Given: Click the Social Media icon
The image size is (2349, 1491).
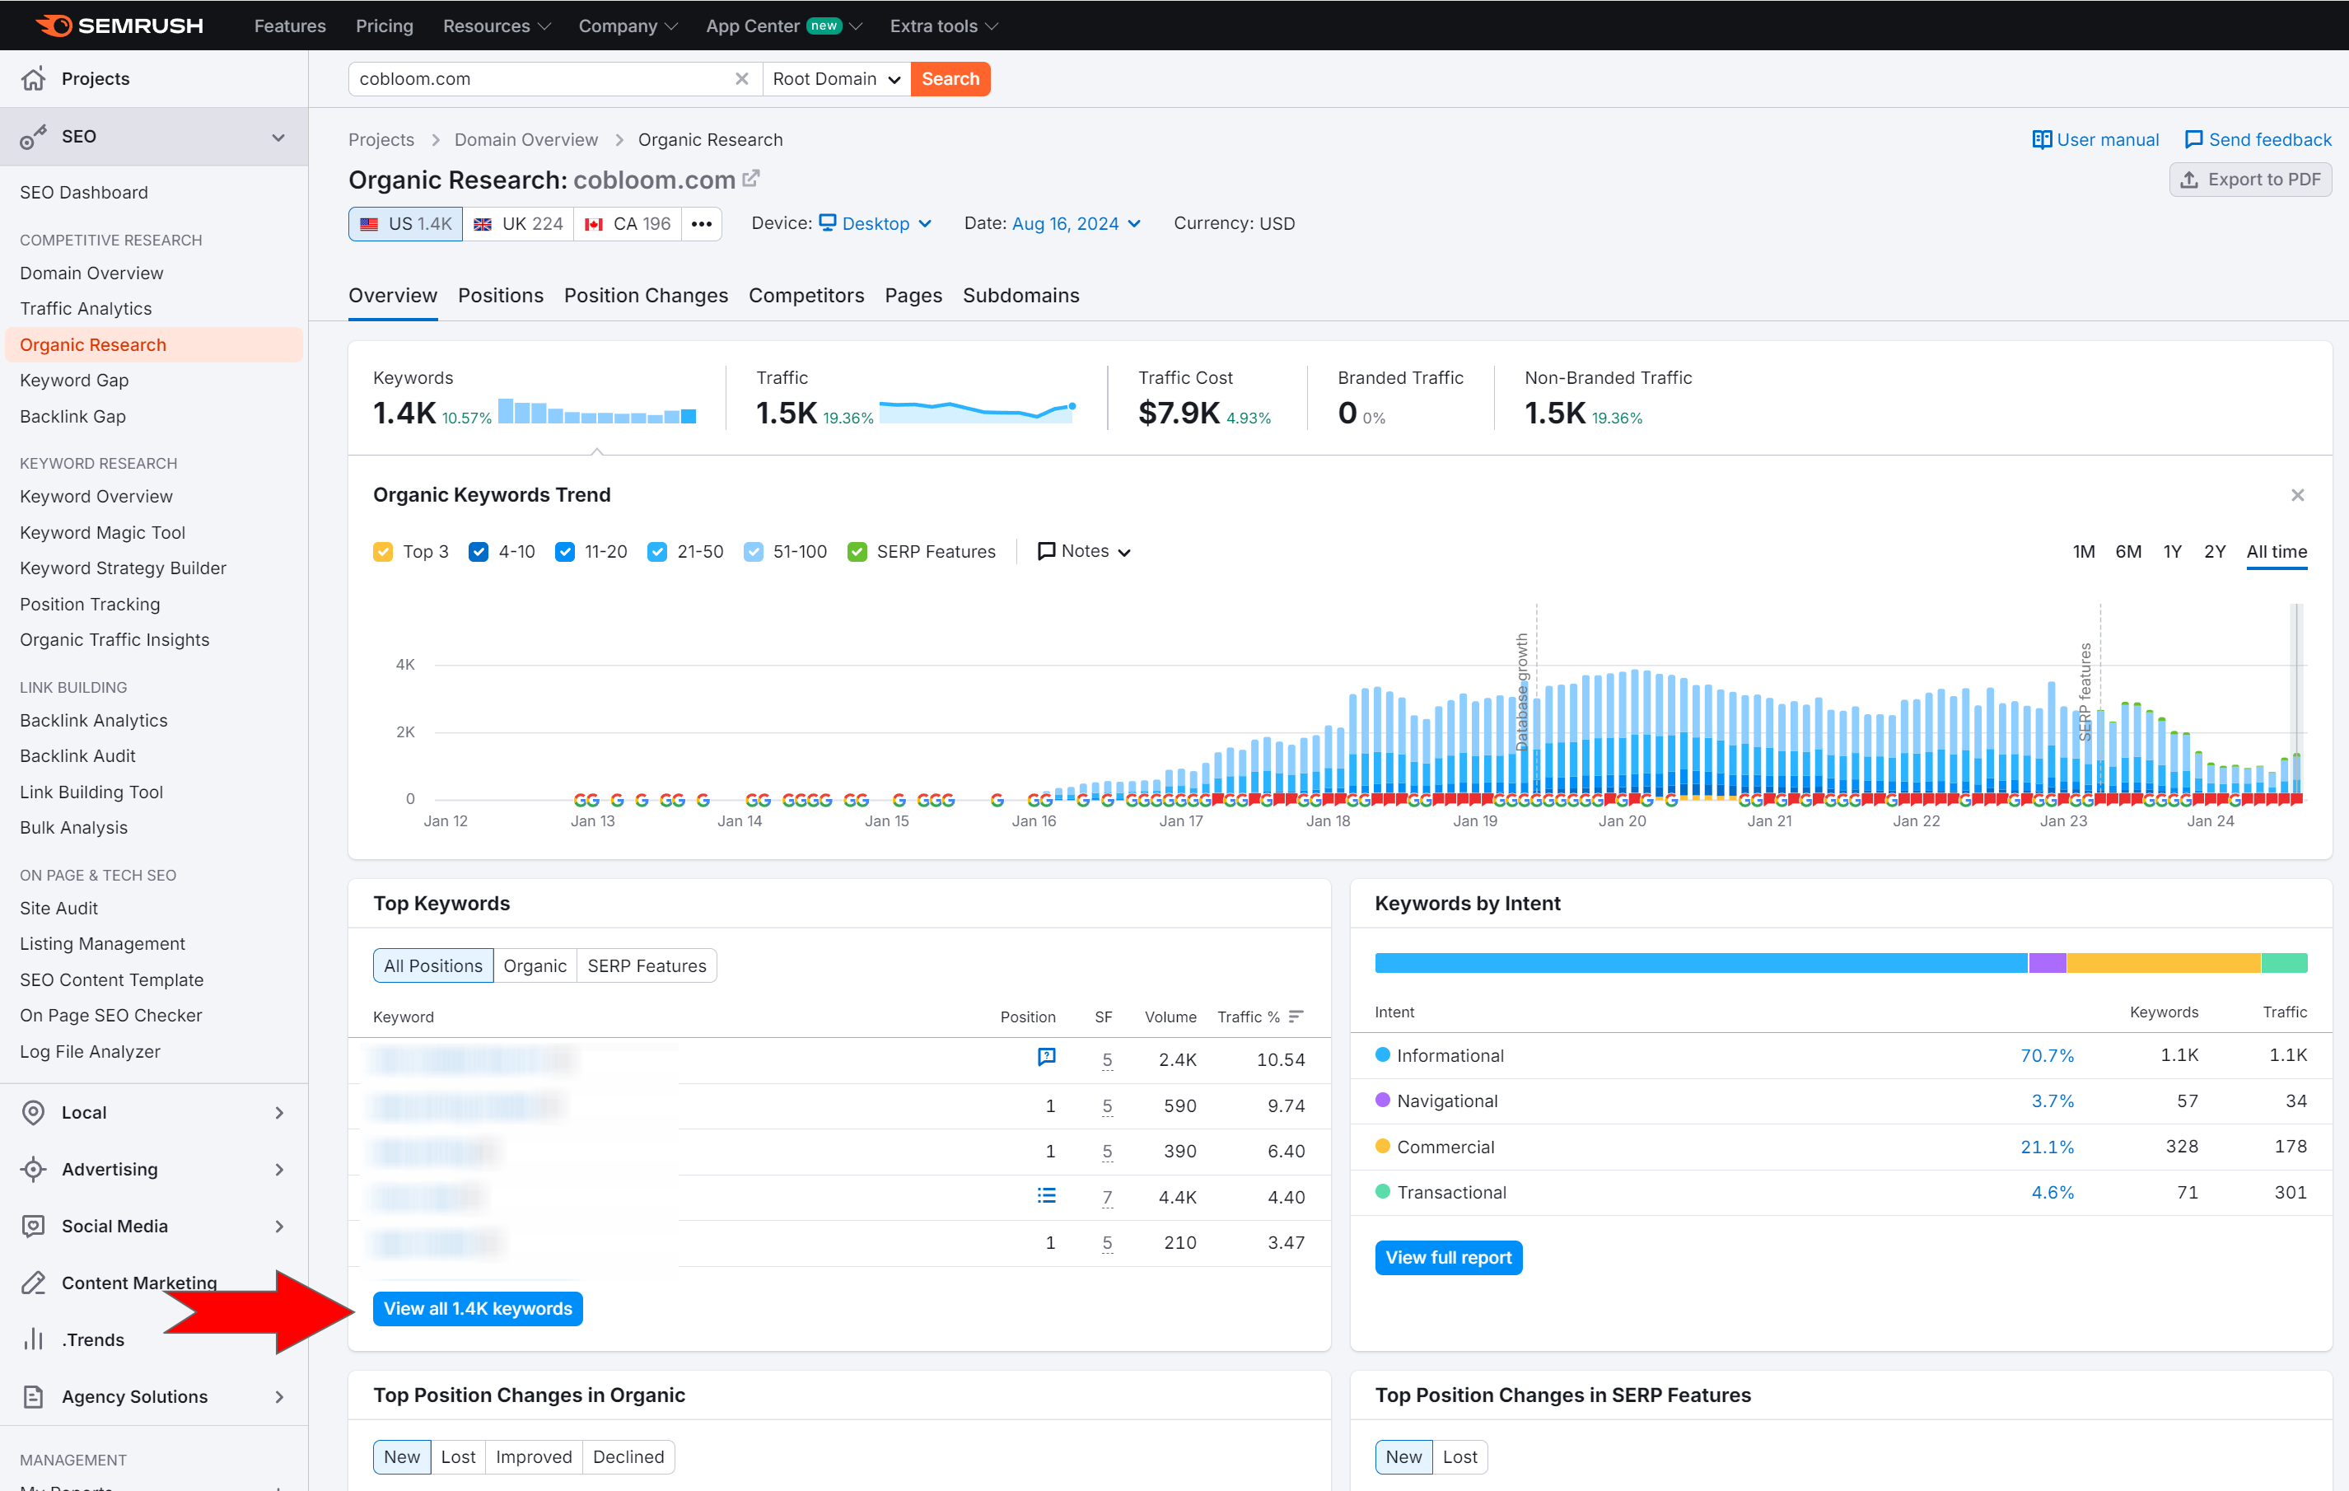Looking at the screenshot, I should (x=34, y=1226).
